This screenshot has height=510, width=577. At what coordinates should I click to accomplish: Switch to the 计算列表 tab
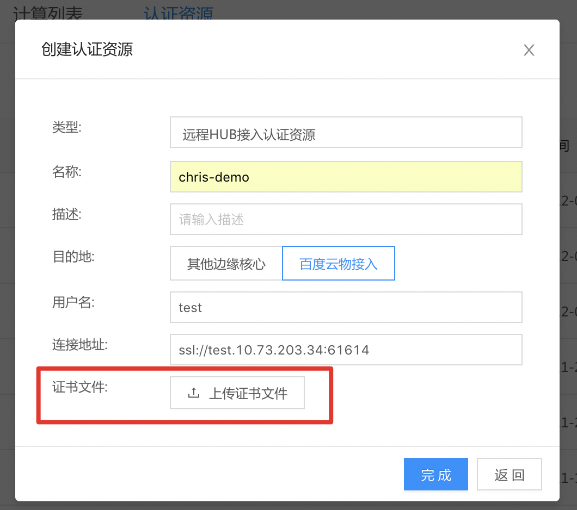[47, 13]
